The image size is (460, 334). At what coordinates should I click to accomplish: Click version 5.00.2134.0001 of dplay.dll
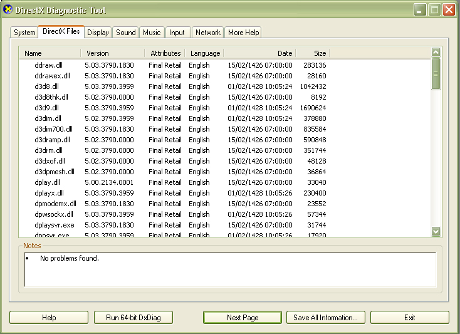(109, 182)
